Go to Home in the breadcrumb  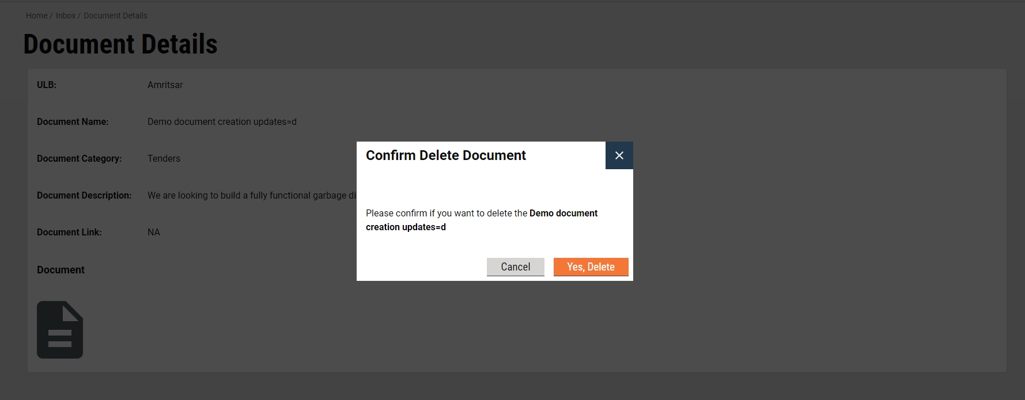pyautogui.click(x=36, y=16)
